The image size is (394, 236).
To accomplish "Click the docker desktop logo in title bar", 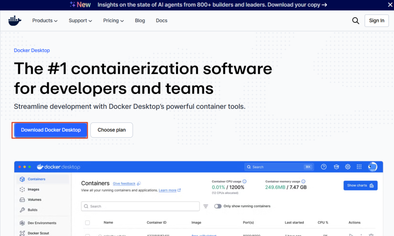I will click(58, 167).
